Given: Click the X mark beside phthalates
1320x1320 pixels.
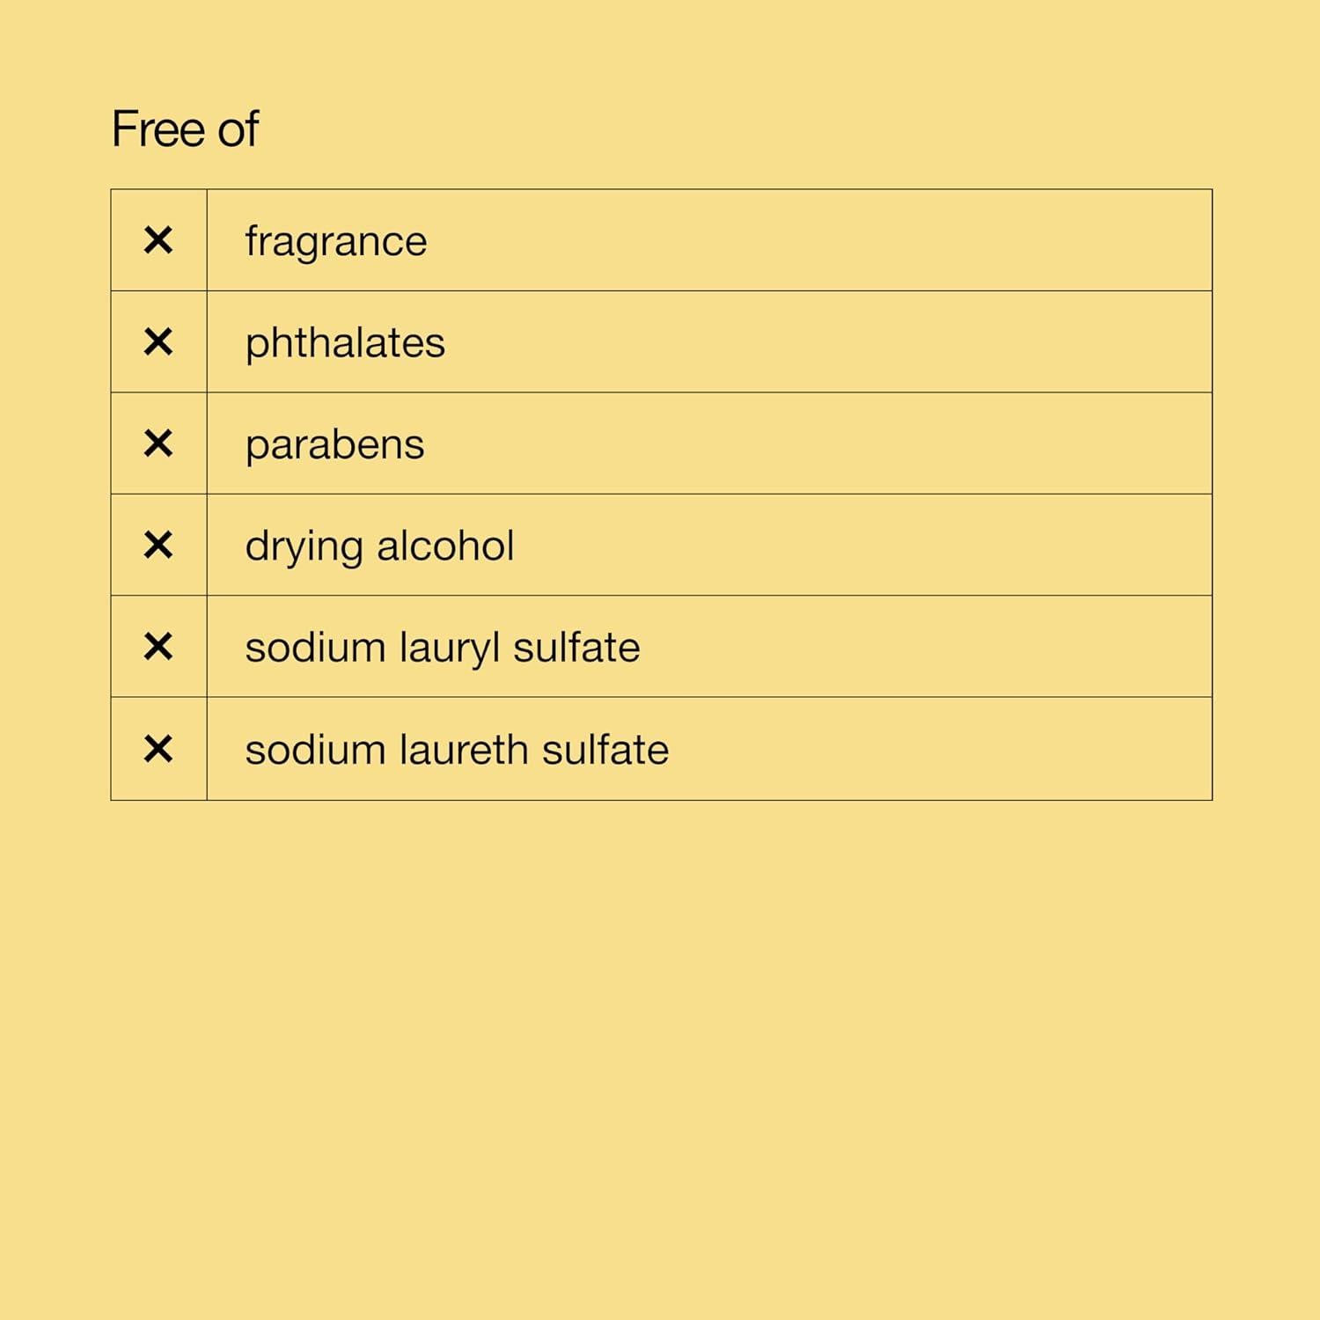Looking at the screenshot, I should coord(158,341).
